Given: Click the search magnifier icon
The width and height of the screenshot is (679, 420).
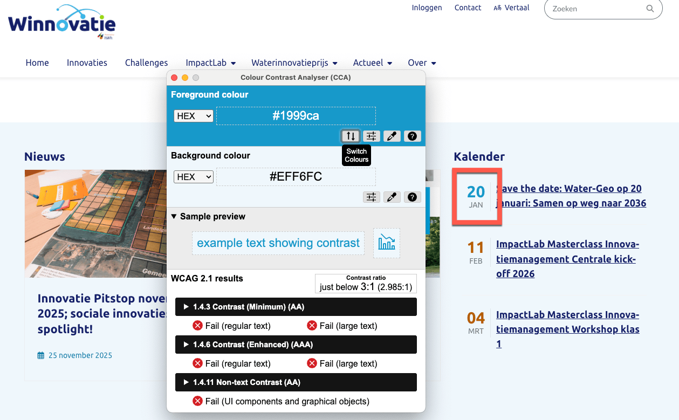Looking at the screenshot, I should pos(650,9).
